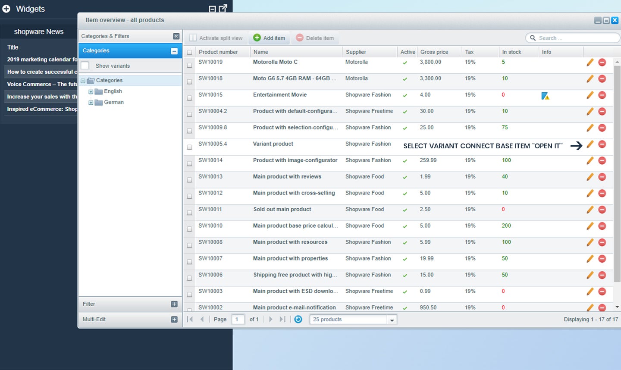Click the Entertainment Movie info warning icon
This screenshot has width=621, height=370.
(x=546, y=96)
